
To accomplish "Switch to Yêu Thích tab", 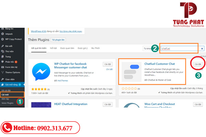I will [95, 48].
